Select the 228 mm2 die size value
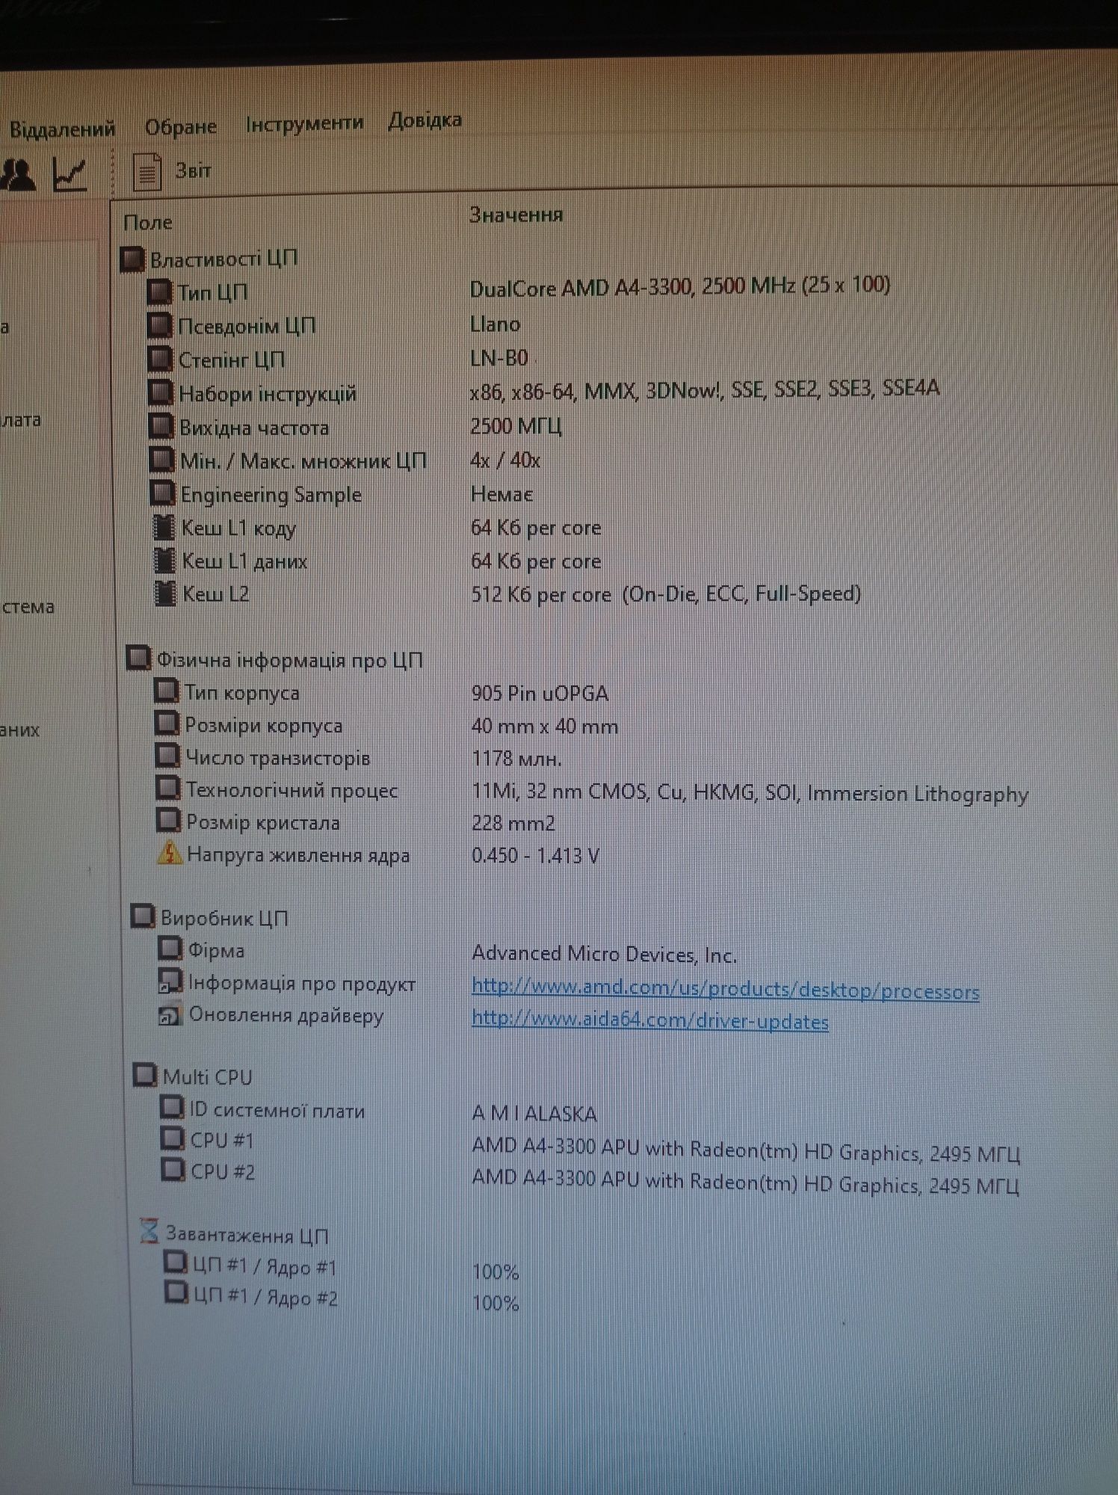1118x1495 pixels. 513,824
